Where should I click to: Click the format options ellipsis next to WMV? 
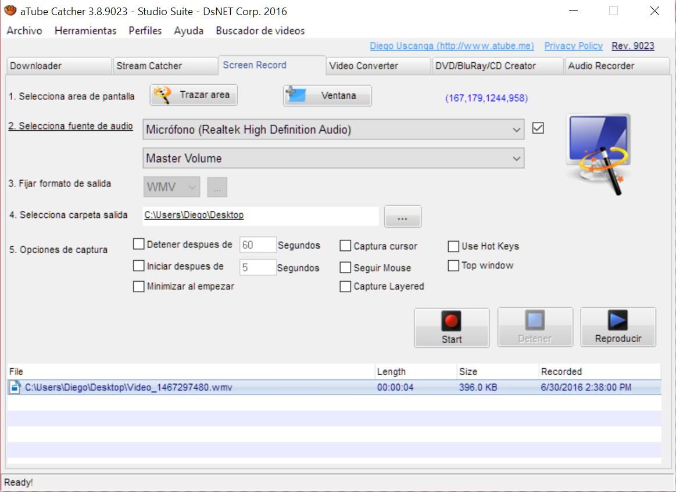[x=217, y=186]
